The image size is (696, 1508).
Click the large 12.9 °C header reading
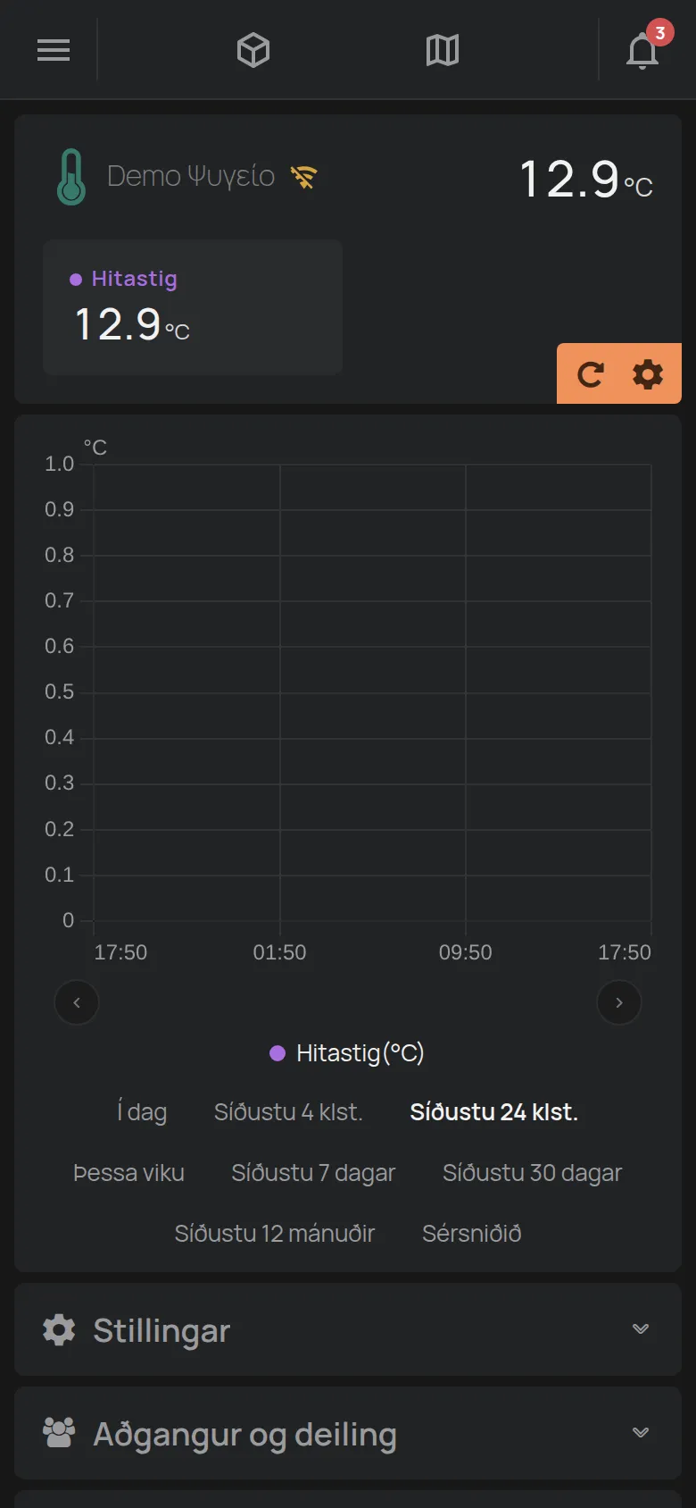pyautogui.click(x=586, y=180)
